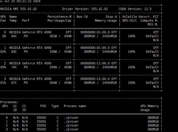Click the '82%' fan speed value
The height and width of the screenshot is (132, 178).
point(3,52)
